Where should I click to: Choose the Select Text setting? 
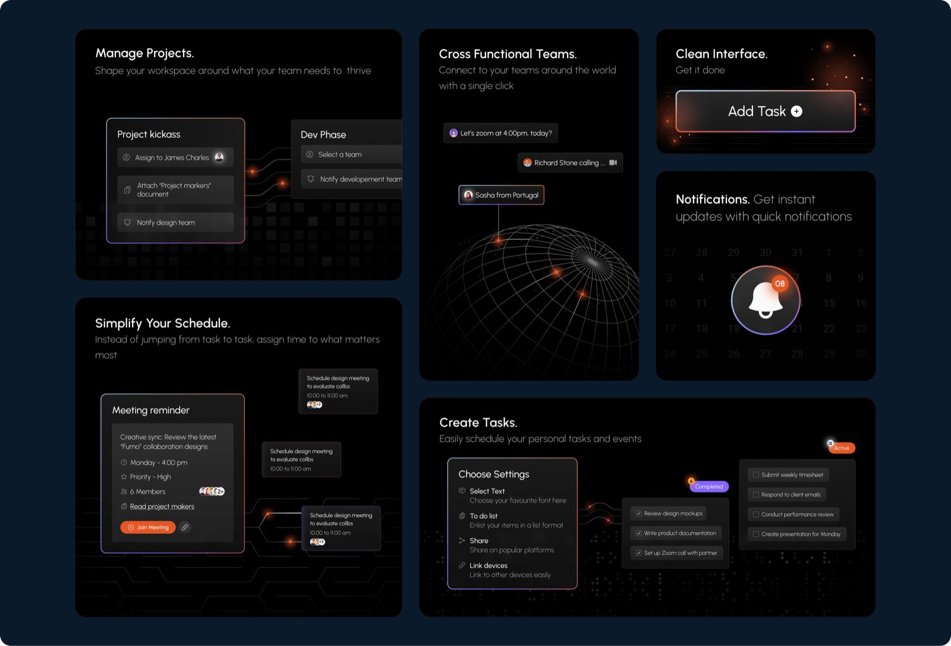pos(512,496)
